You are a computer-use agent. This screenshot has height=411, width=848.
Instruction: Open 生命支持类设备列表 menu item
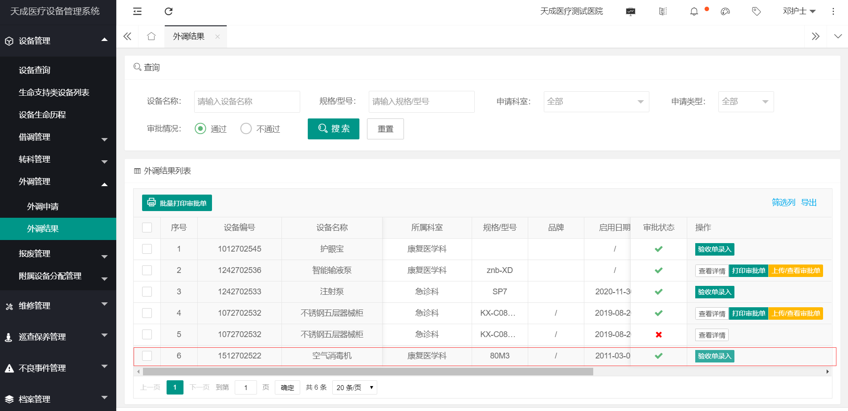58,93
